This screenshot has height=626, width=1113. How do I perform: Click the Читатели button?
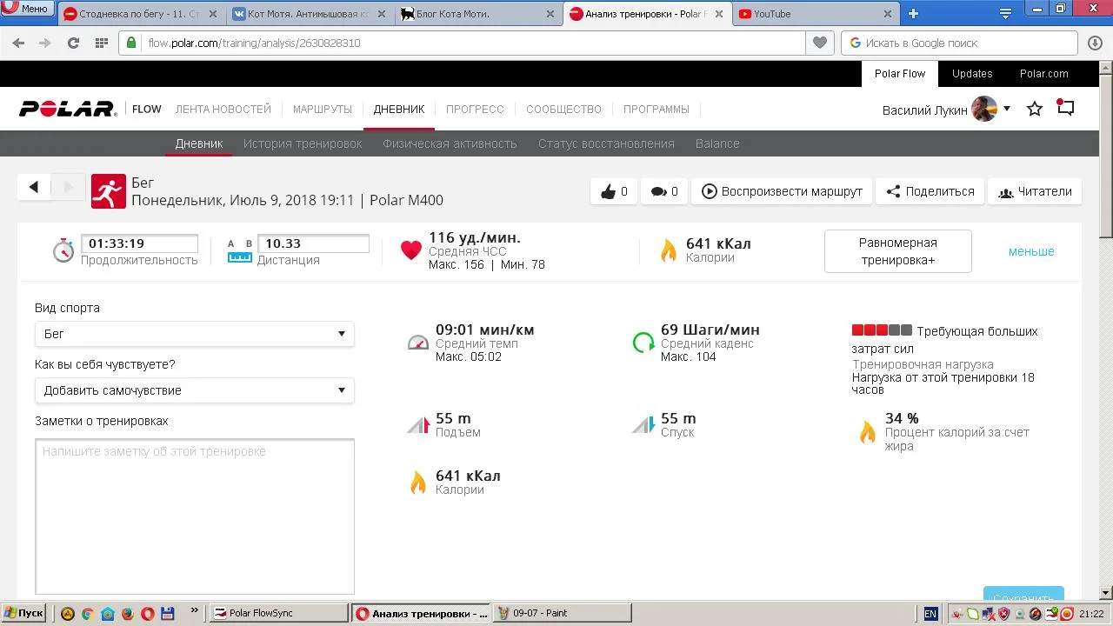click(x=1035, y=192)
